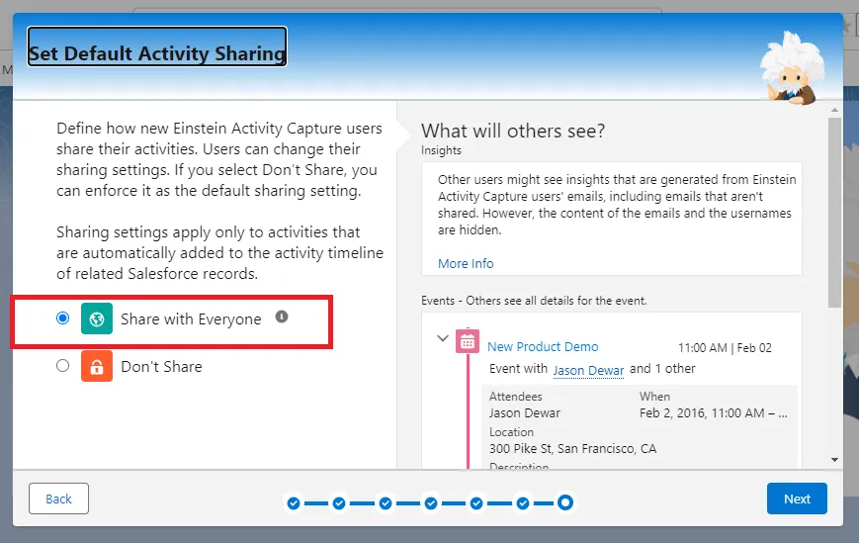Screen dimensions: 859x543
Task: Click the current final progress step
Action: click(564, 503)
